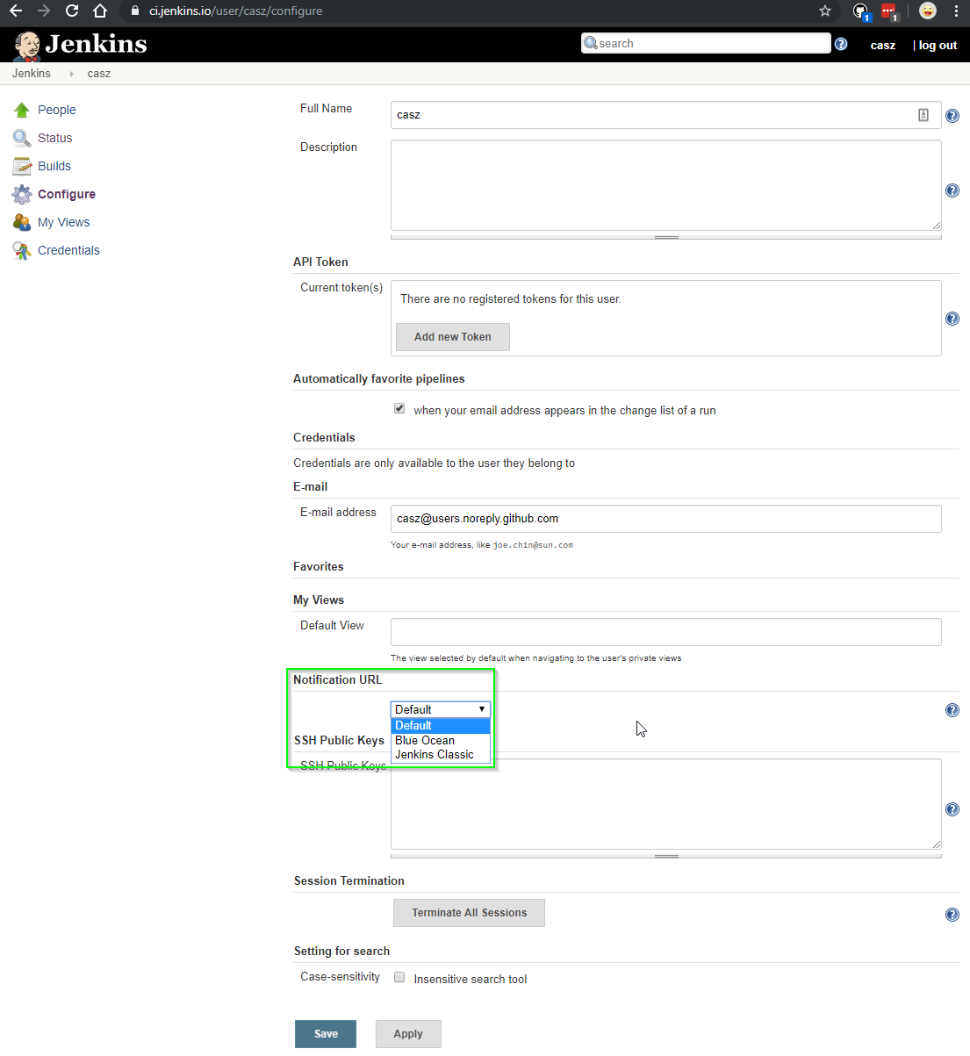Select the Status magnifier icon in sidebar
This screenshot has width=970, height=1056.
tap(22, 138)
